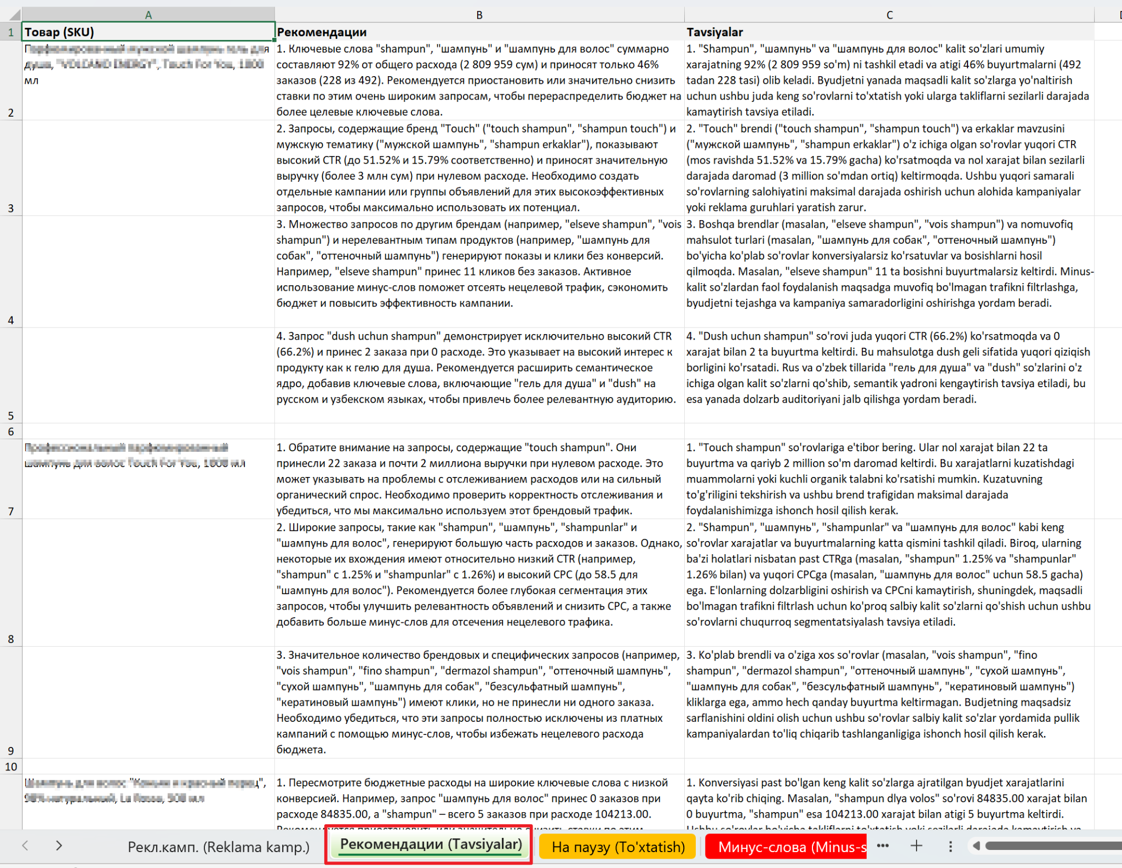Open the На паузу (To'xtatish) sheet
This screenshot has height=868, width=1122.
click(618, 847)
